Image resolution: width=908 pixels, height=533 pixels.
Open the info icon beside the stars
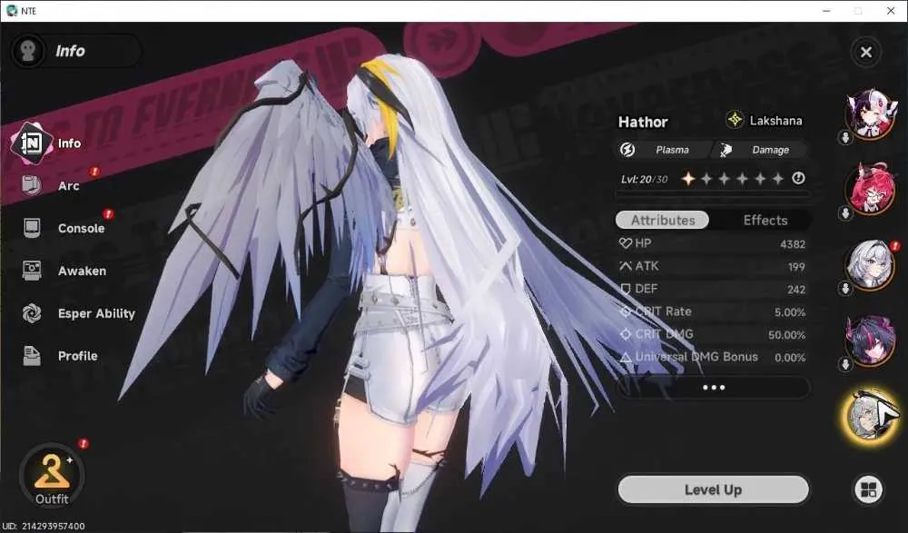(x=798, y=179)
